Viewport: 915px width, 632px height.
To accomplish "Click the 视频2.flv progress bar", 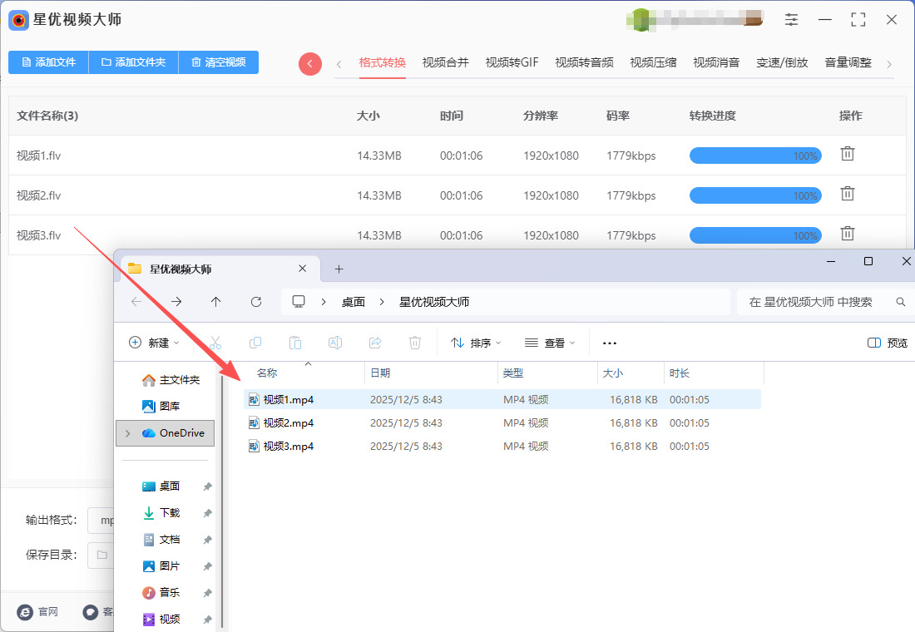I will tap(755, 195).
